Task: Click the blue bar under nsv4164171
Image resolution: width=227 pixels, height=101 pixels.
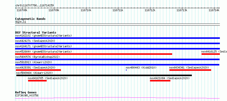Action: click(x=117, y=49)
